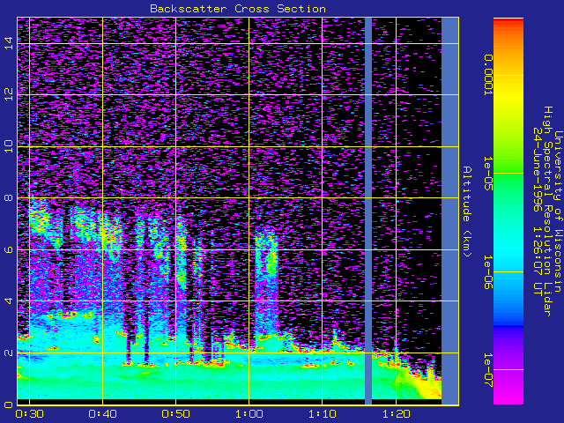Viewport: 564px width, 423px height.
Task: Click the University of Wisconsin text
Action: [558, 211]
